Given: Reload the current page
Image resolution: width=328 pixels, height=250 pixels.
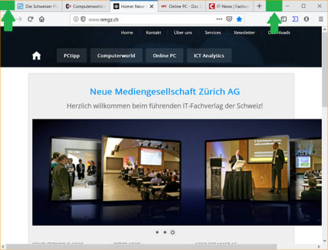Looking at the screenshot, I should tap(31, 19).
